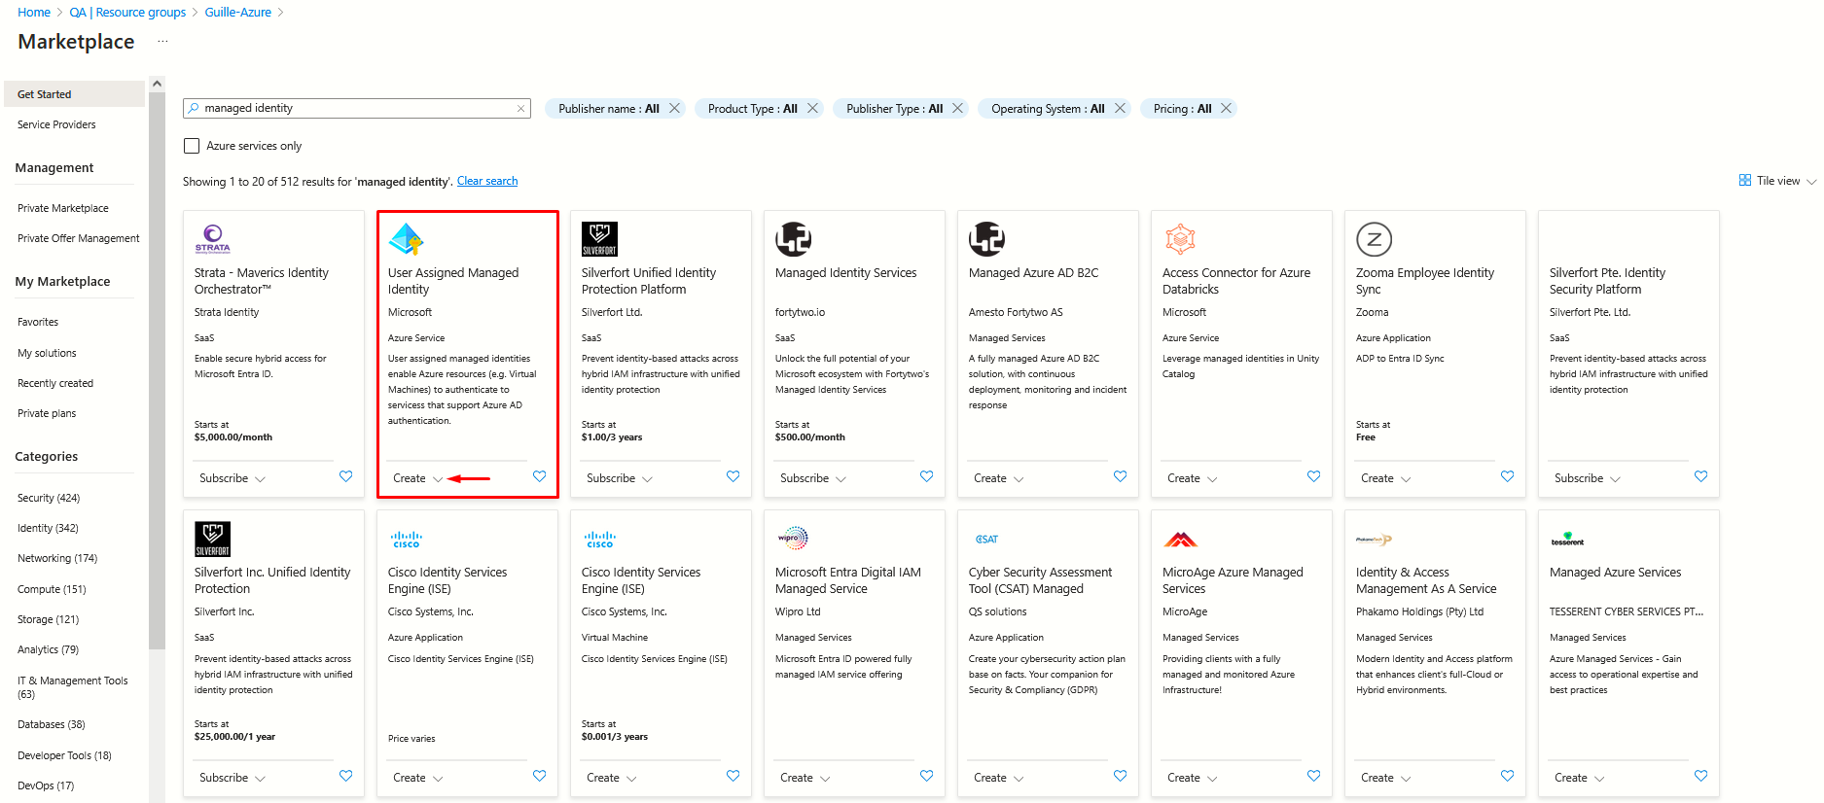Select the Identity (342) category

pyautogui.click(x=48, y=528)
